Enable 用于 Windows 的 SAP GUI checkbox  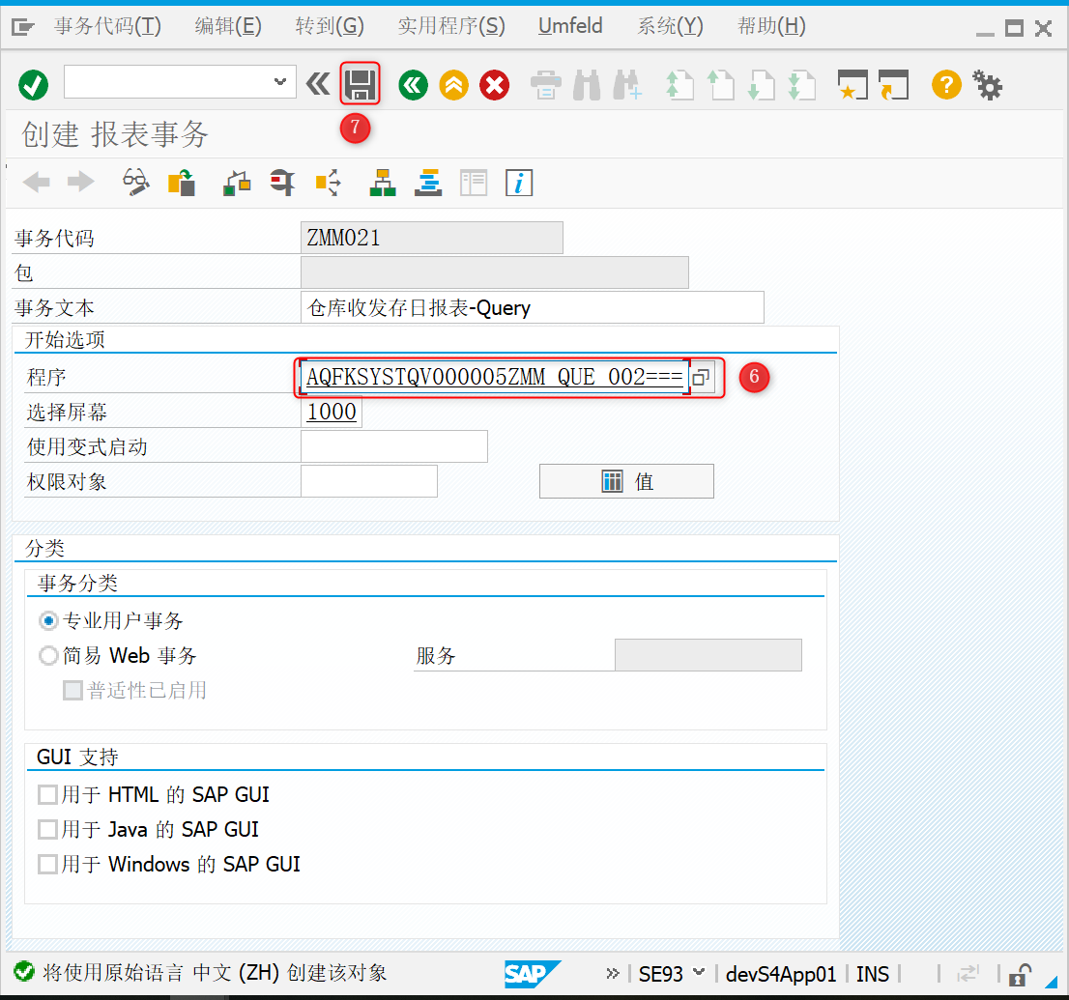click(x=47, y=864)
